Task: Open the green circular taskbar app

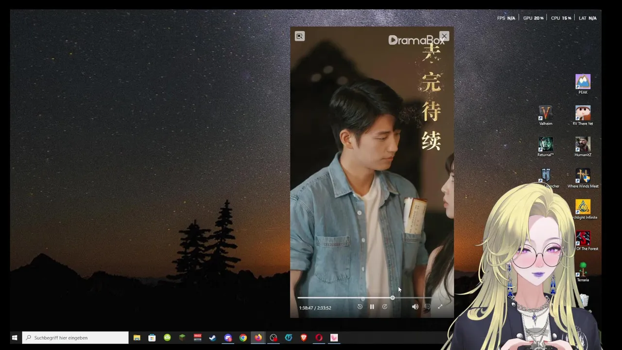Action: 167,337
